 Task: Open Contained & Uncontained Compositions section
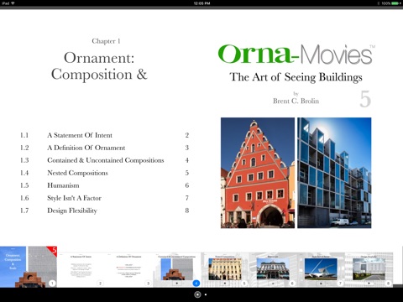click(x=104, y=160)
